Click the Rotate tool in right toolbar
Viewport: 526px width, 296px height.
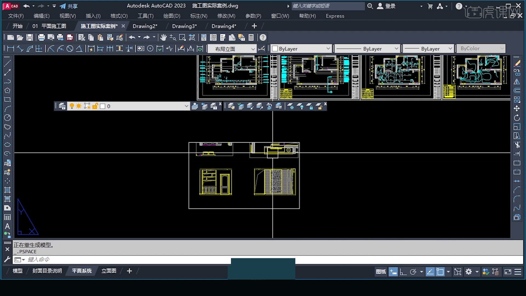[x=517, y=118]
